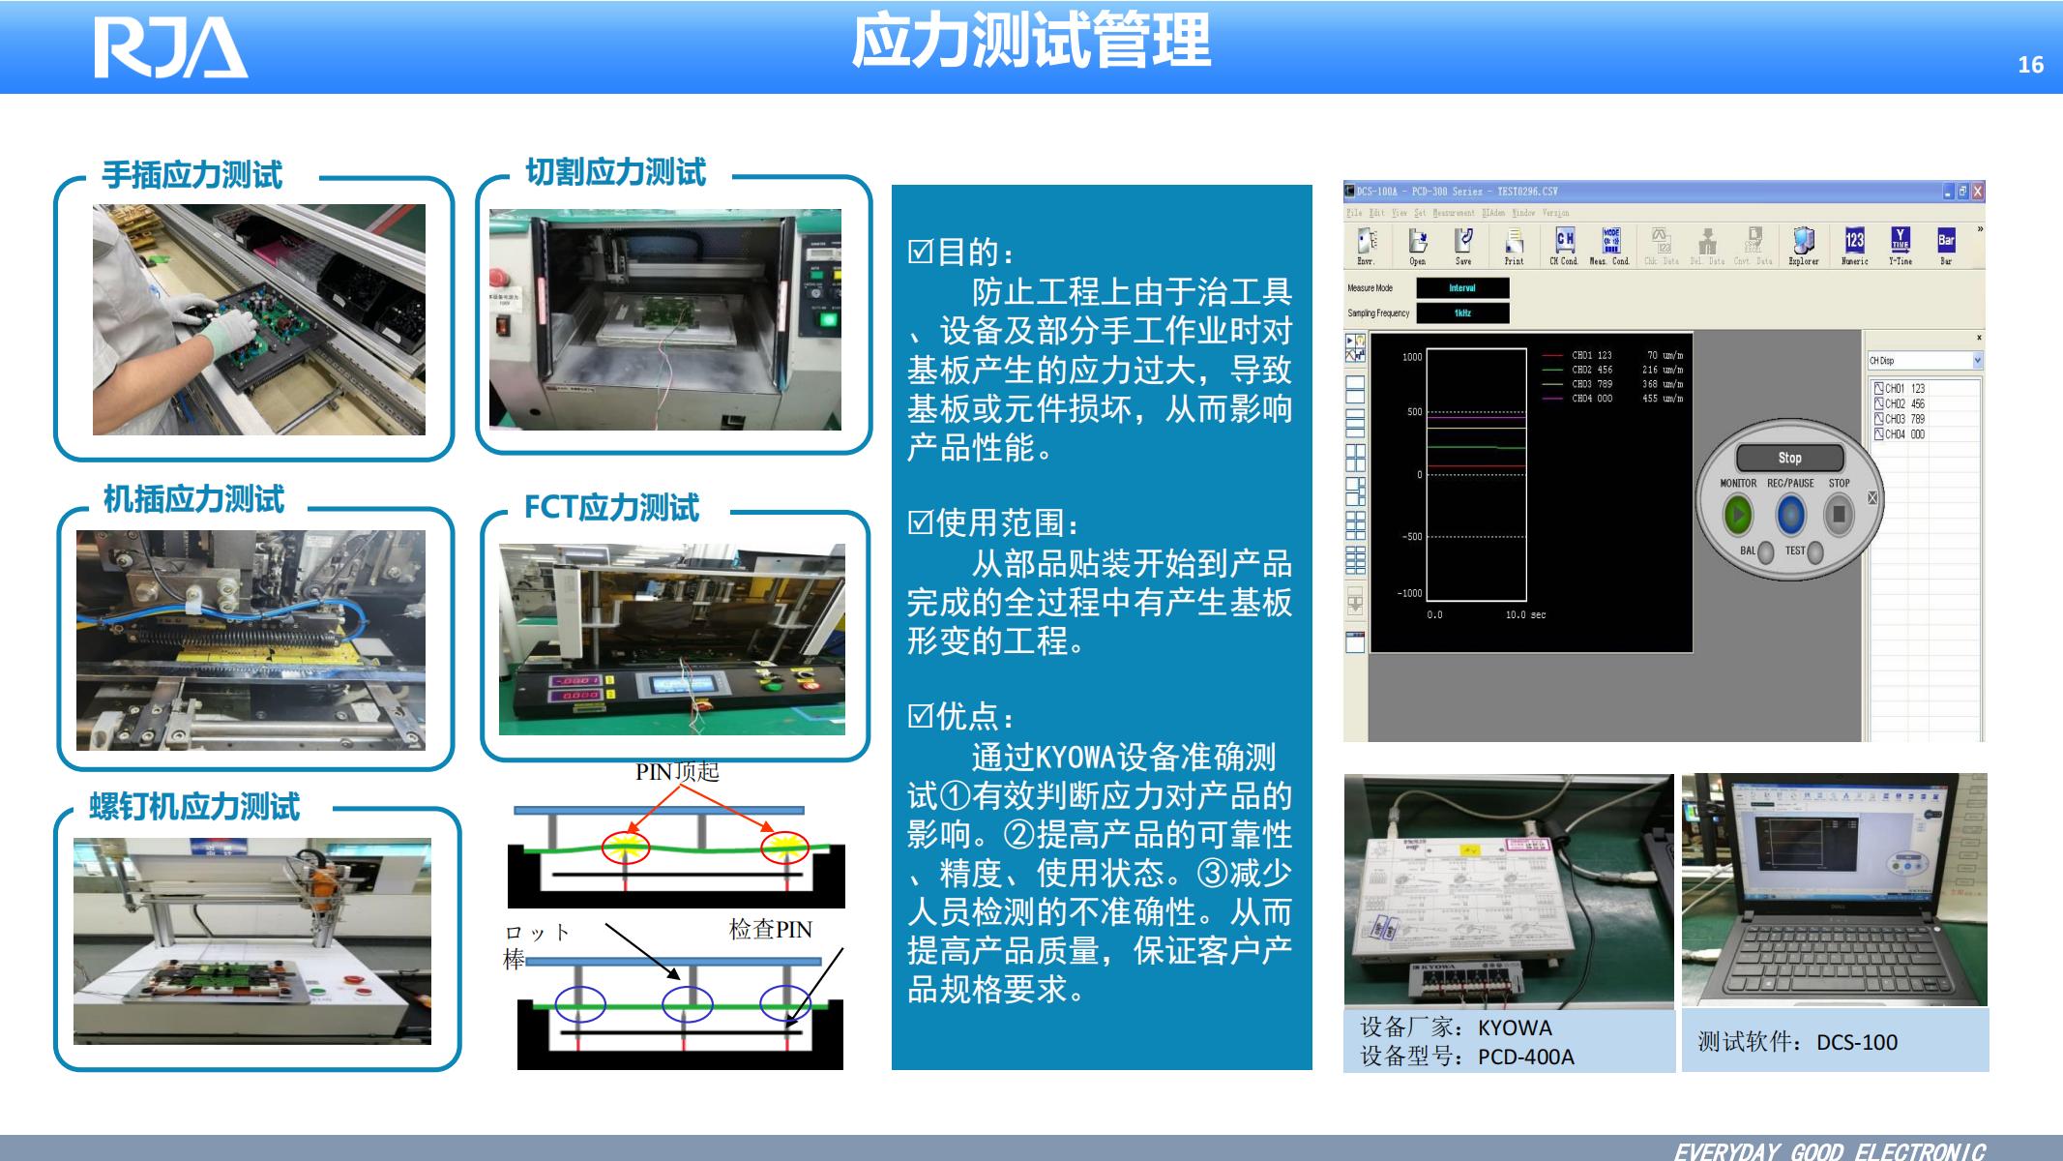Click the Meas. Cond. icon

1612,240
